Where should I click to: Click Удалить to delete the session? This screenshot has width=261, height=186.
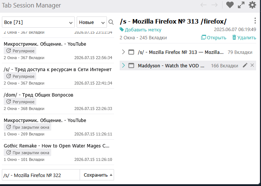244,37
